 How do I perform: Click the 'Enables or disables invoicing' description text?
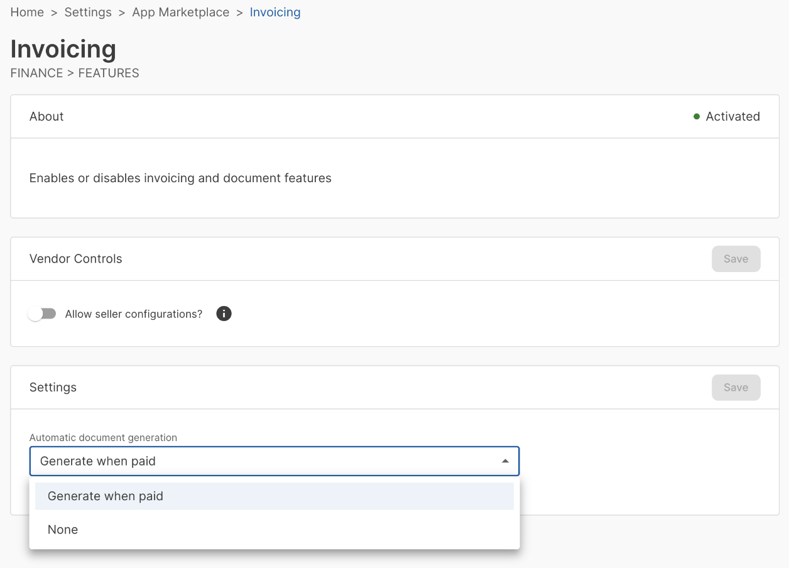click(x=180, y=178)
